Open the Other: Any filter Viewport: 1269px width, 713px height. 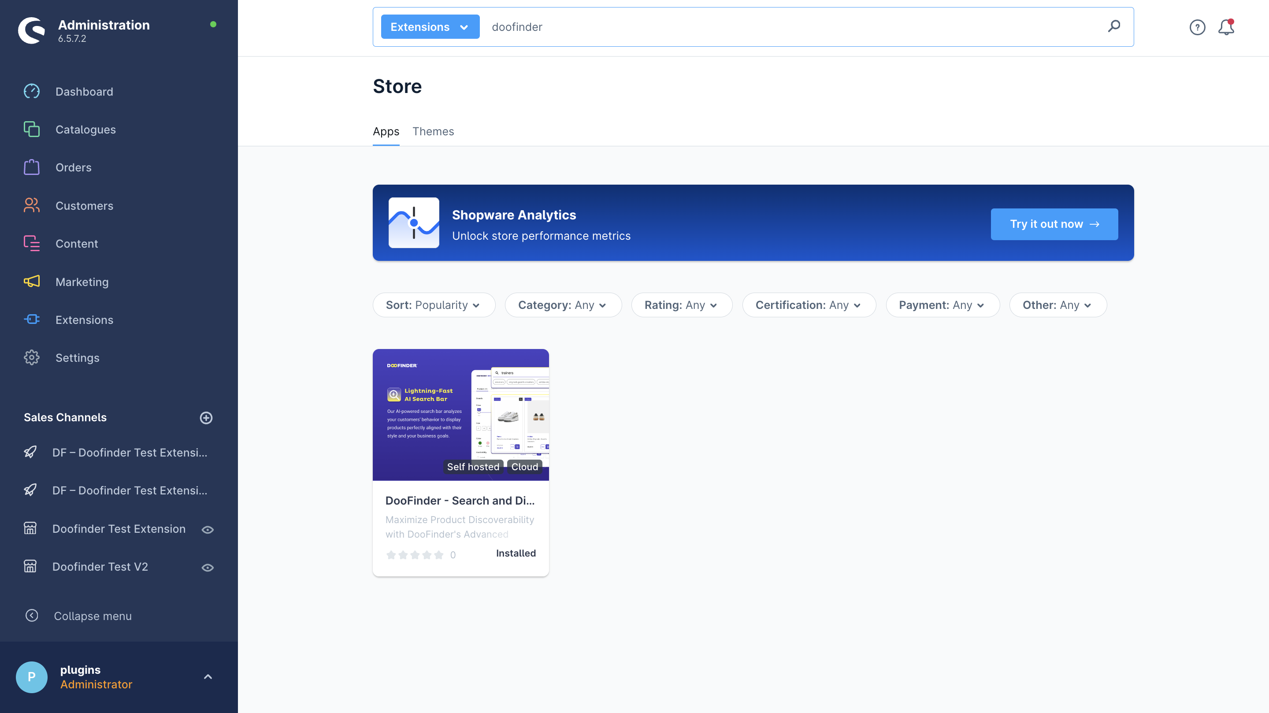(1057, 305)
